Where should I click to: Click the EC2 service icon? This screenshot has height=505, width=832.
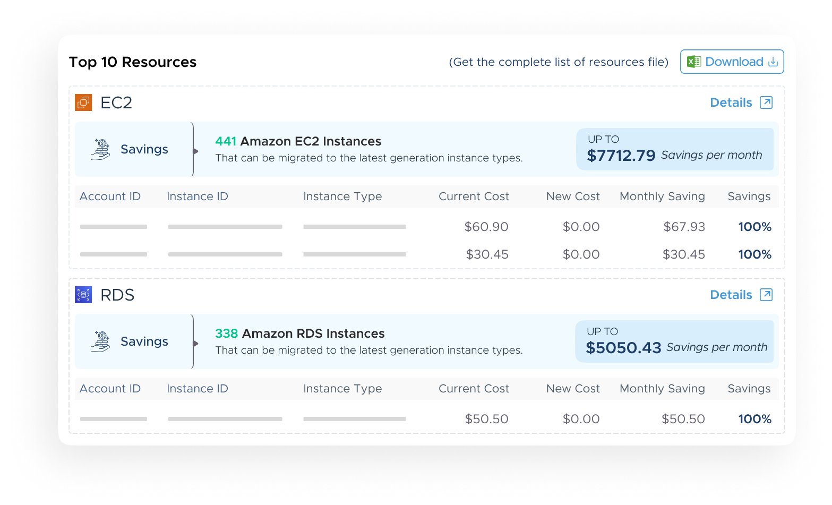[83, 102]
